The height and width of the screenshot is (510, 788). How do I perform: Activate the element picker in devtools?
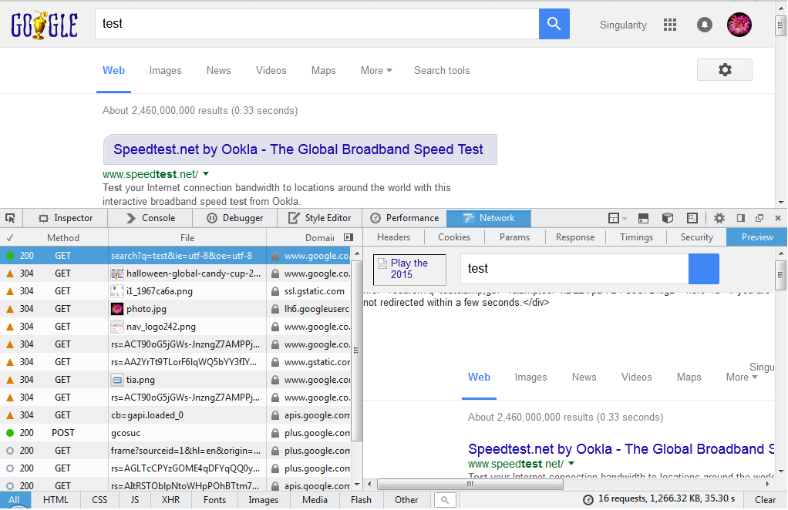tap(10, 218)
